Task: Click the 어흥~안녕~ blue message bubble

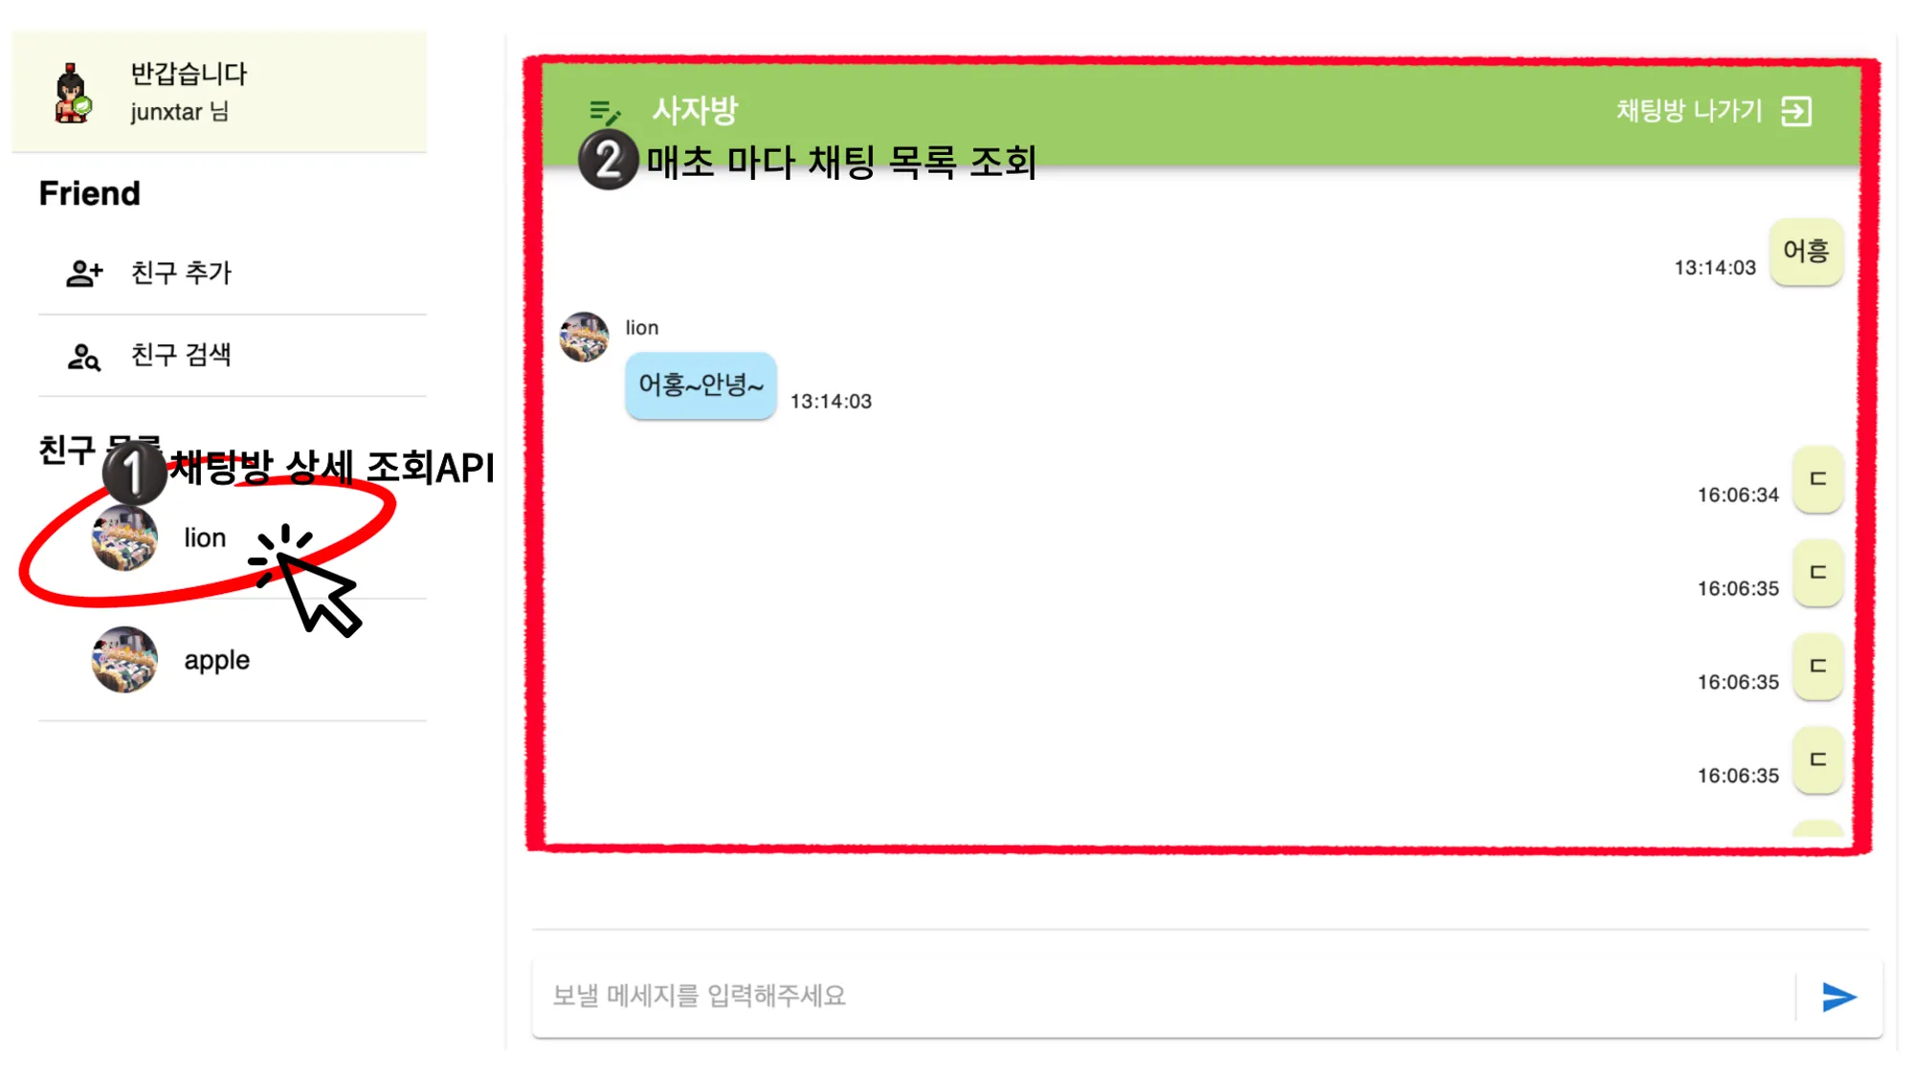Action: [701, 385]
